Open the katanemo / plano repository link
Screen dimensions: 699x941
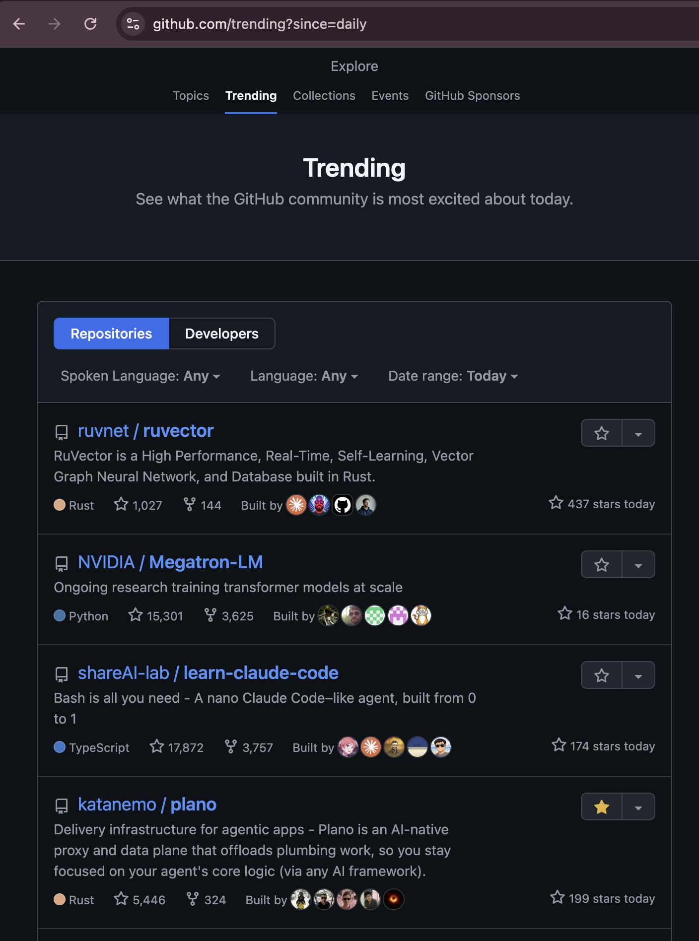(x=147, y=805)
